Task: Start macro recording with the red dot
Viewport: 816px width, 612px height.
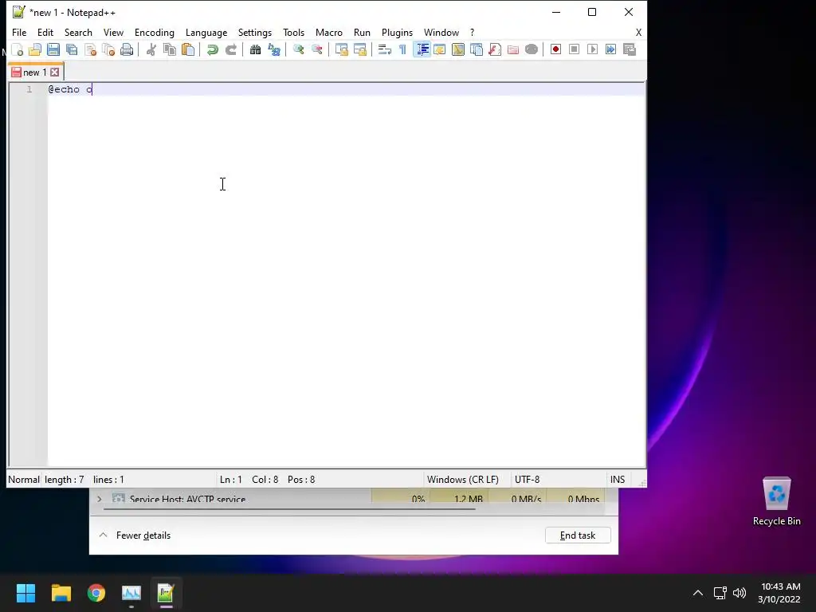Action: (x=555, y=49)
